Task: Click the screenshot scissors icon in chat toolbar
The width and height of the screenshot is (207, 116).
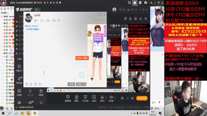Action: click(31, 84)
